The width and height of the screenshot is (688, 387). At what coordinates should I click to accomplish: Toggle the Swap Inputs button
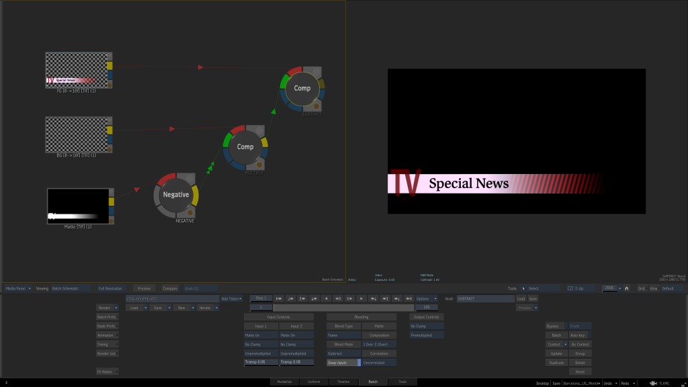[x=343, y=362]
